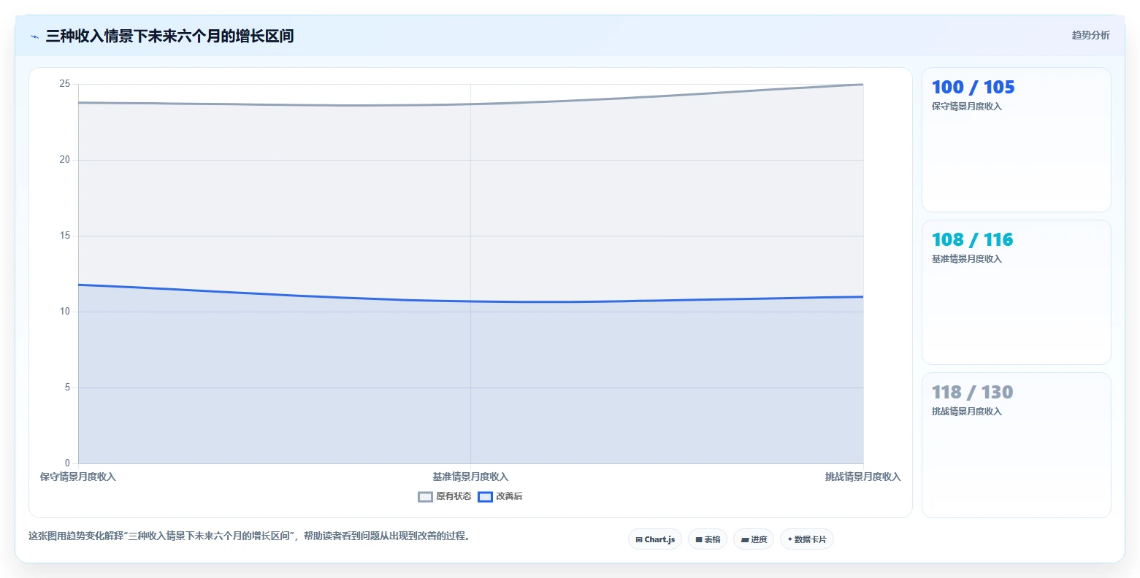Click the 保守情景月度收入 x-axis label
The image size is (1140, 578).
click(78, 477)
